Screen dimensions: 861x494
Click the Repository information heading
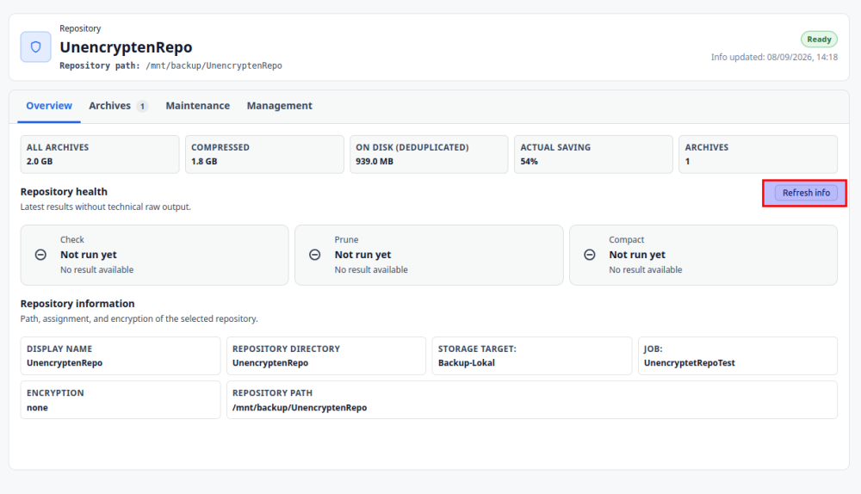point(77,304)
